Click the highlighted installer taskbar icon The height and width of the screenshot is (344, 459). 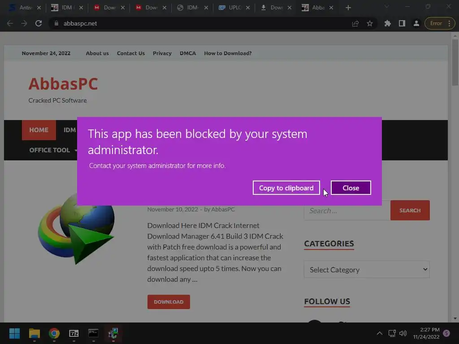pyautogui.click(x=113, y=333)
